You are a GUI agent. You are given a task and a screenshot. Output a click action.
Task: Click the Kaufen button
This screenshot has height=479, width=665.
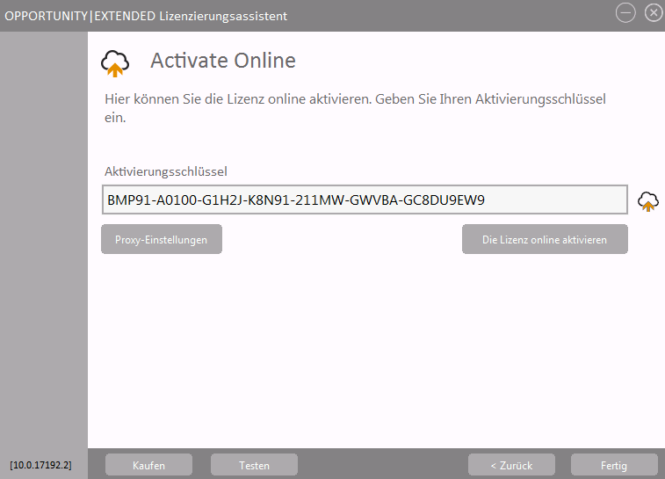[148, 465]
